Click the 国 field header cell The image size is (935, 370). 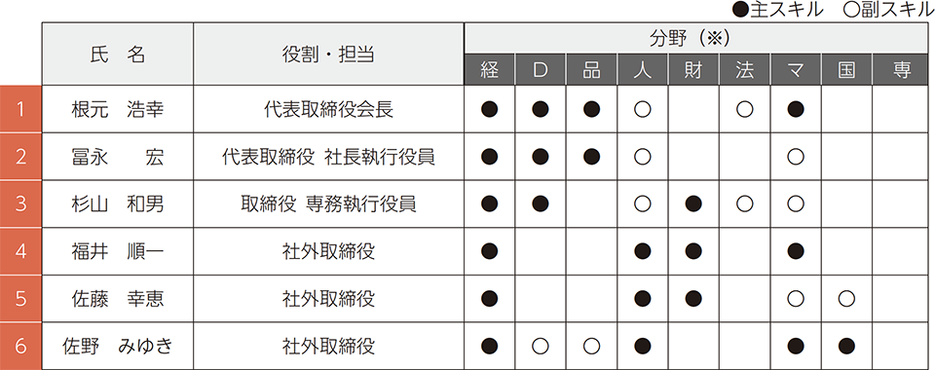point(846,71)
